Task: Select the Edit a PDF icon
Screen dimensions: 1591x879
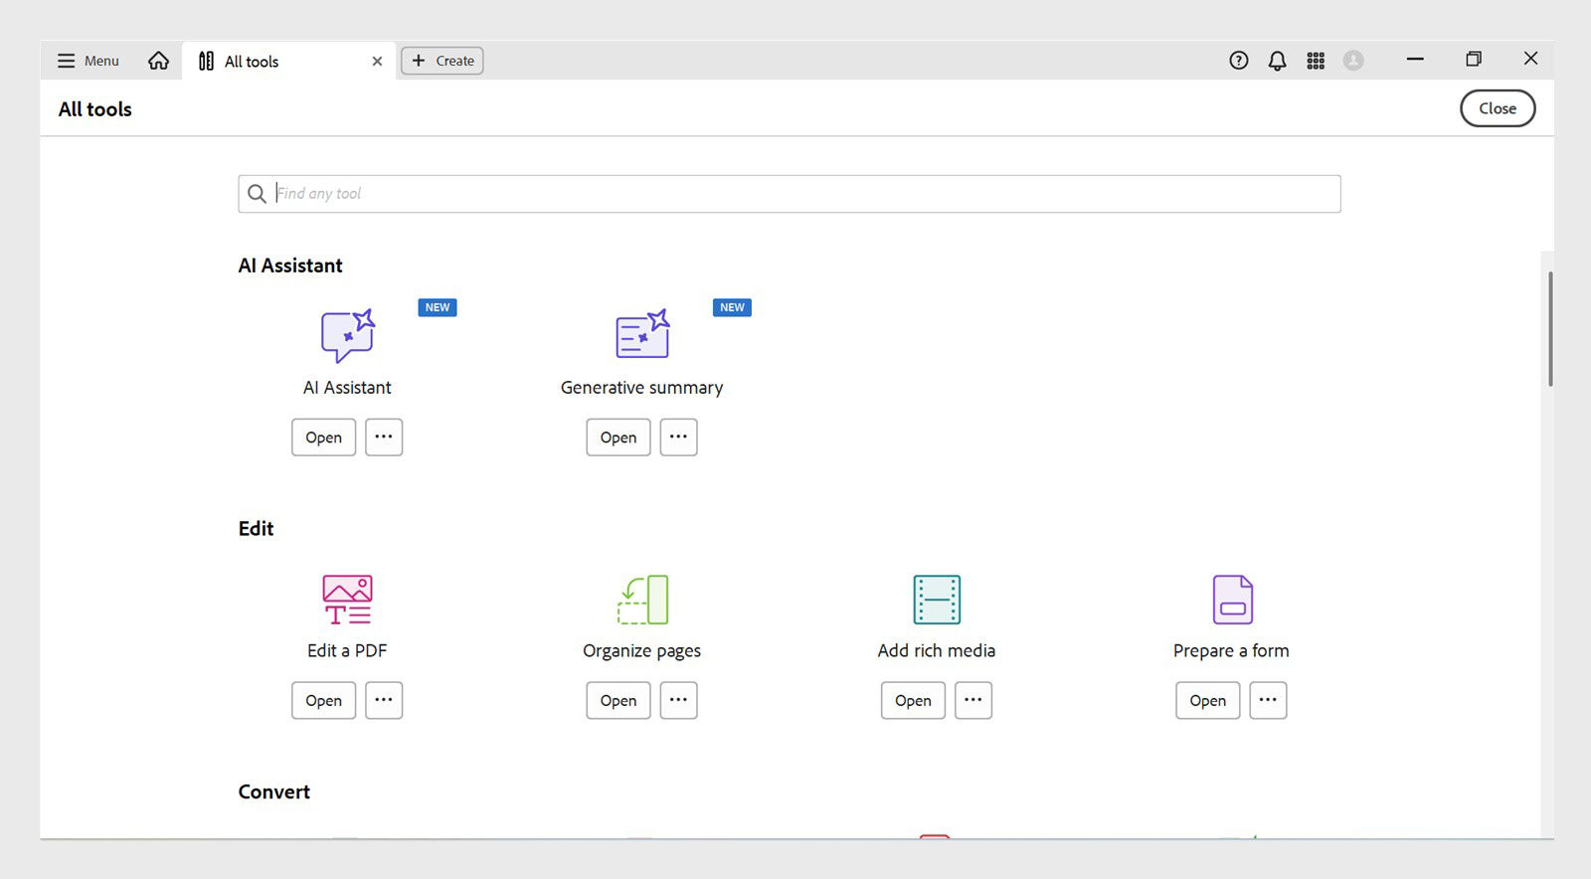Action: tap(347, 600)
